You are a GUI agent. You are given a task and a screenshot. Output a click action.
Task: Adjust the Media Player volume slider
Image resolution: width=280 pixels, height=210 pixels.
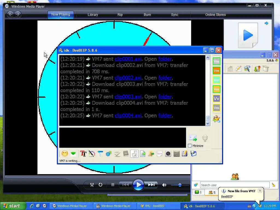click(x=180, y=185)
